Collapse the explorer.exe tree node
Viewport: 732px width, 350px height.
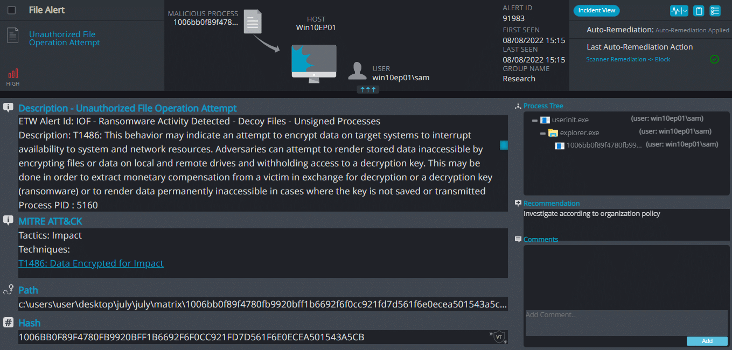[x=543, y=133]
